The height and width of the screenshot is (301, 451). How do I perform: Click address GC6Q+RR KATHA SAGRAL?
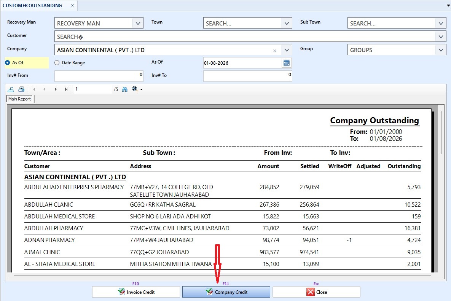point(163,205)
